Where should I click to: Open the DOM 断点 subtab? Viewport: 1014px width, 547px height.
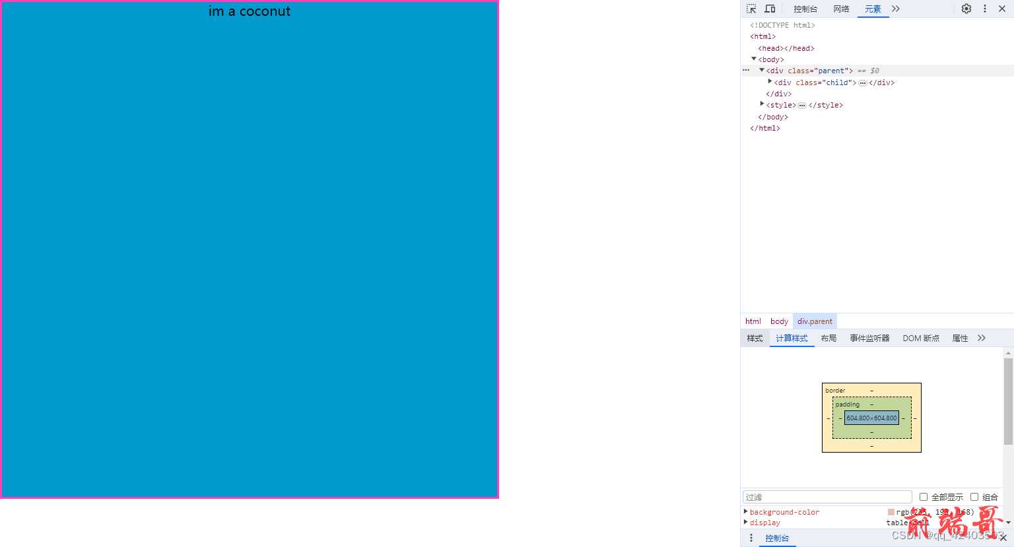tap(921, 338)
